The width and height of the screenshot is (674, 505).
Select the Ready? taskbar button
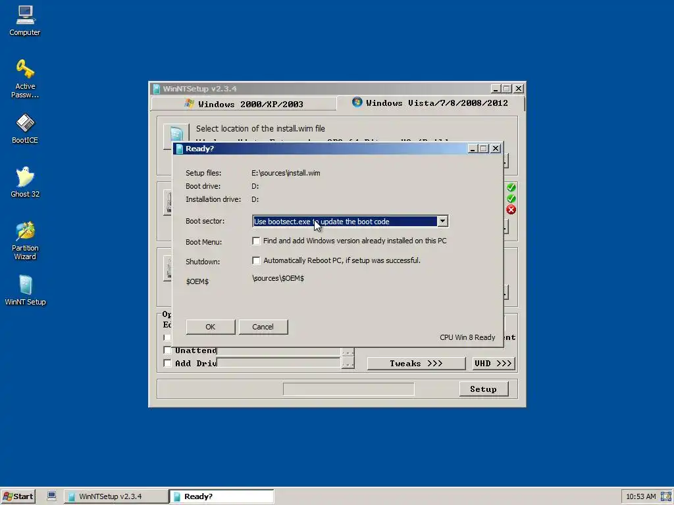(222, 496)
